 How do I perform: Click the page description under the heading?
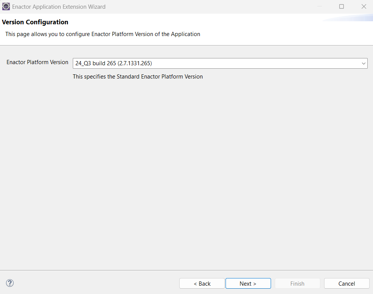pyautogui.click(x=102, y=34)
